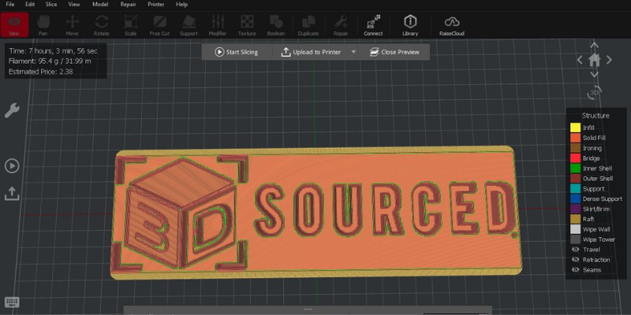631x315 pixels.
Task: Toggle Retraction visibility eye icon
Action: point(576,260)
